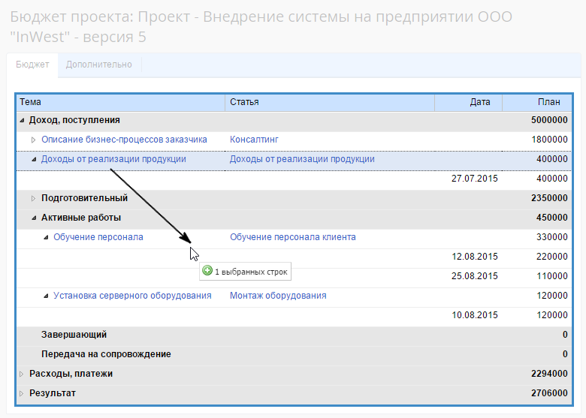Image resolution: width=586 pixels, height=418 pixels.
Task: Collapse Доходы от реализации продукции row
Action: click(34, 159)
